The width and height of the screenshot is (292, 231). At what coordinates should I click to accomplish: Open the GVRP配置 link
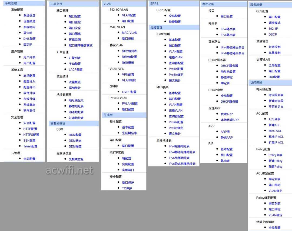[129, 92]
